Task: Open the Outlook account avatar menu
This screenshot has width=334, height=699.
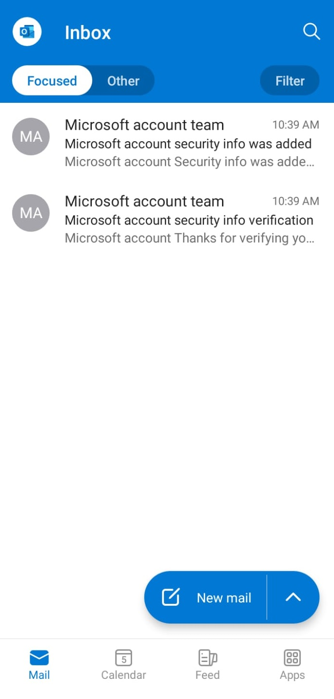Action: 27,32
